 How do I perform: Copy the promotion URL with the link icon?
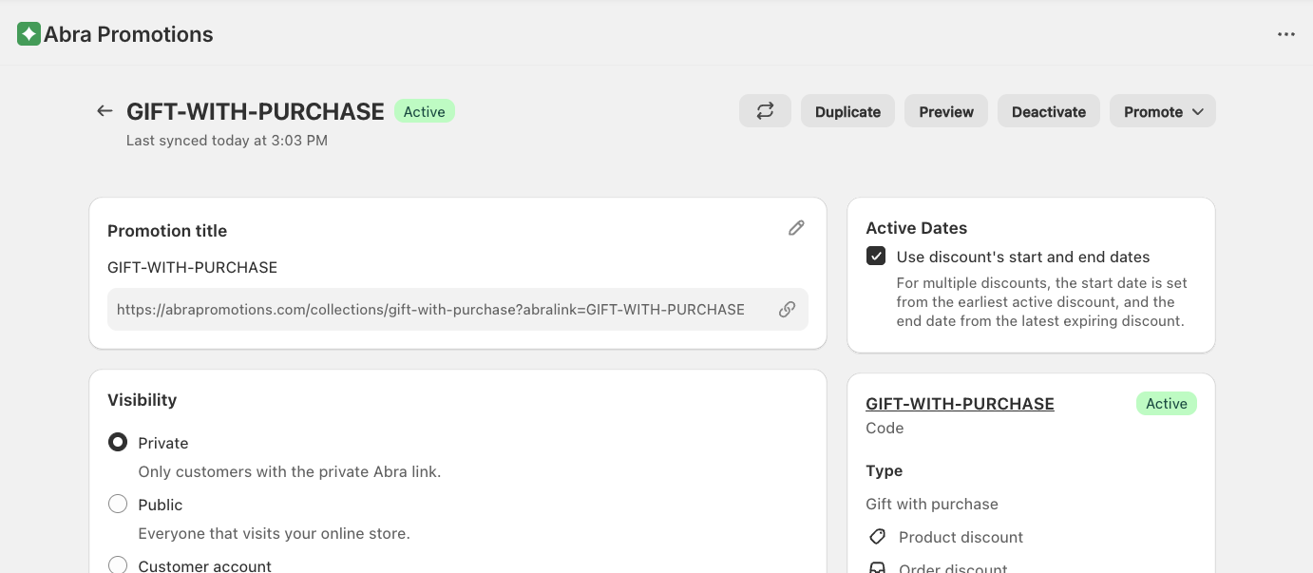click(x=787, y=309)
